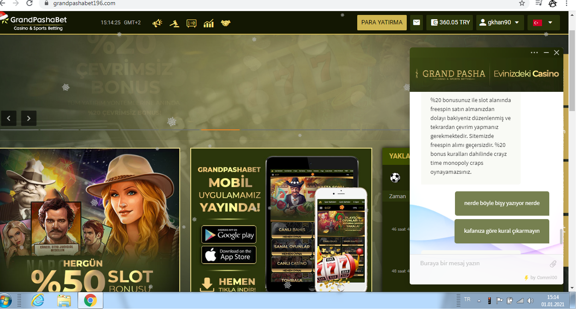Click the handshake partners icon
Viewport: 583px width, 328px height.
click(x=226, y=23)
